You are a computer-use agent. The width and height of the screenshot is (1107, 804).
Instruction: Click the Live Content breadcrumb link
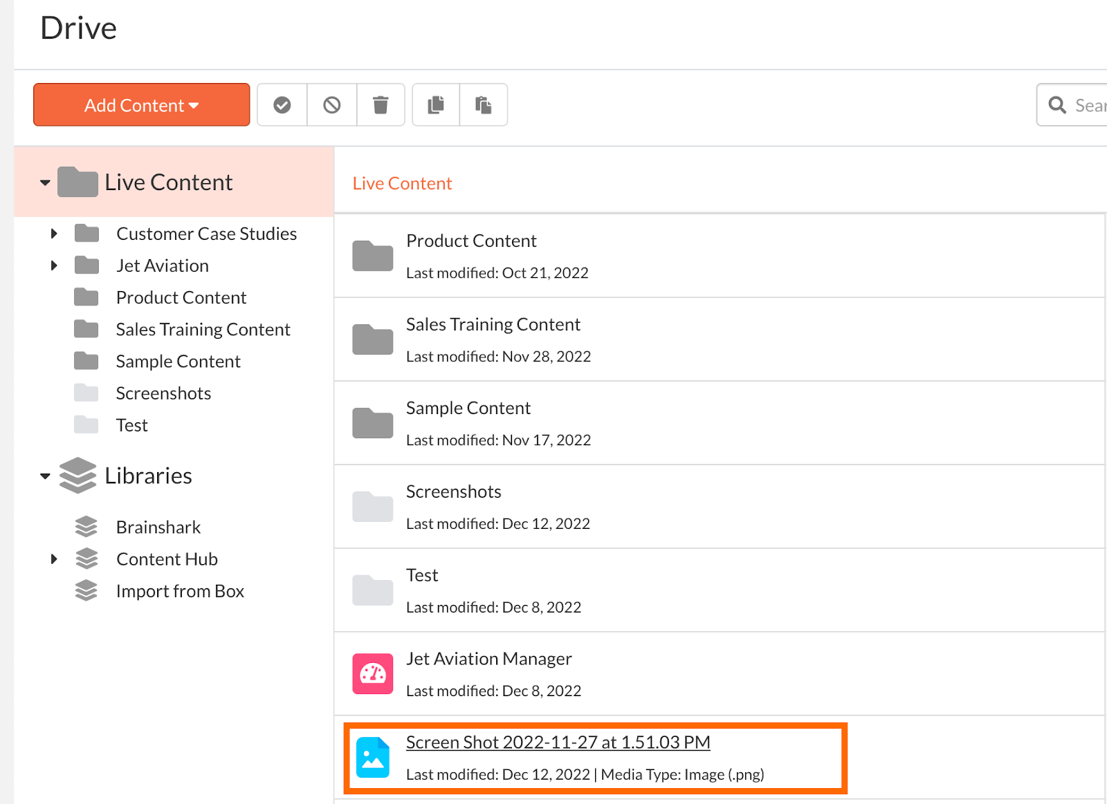tap(402, 183)
